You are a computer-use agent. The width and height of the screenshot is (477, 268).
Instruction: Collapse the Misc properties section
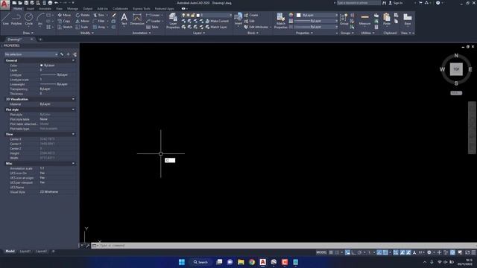(x=73, y=164)
